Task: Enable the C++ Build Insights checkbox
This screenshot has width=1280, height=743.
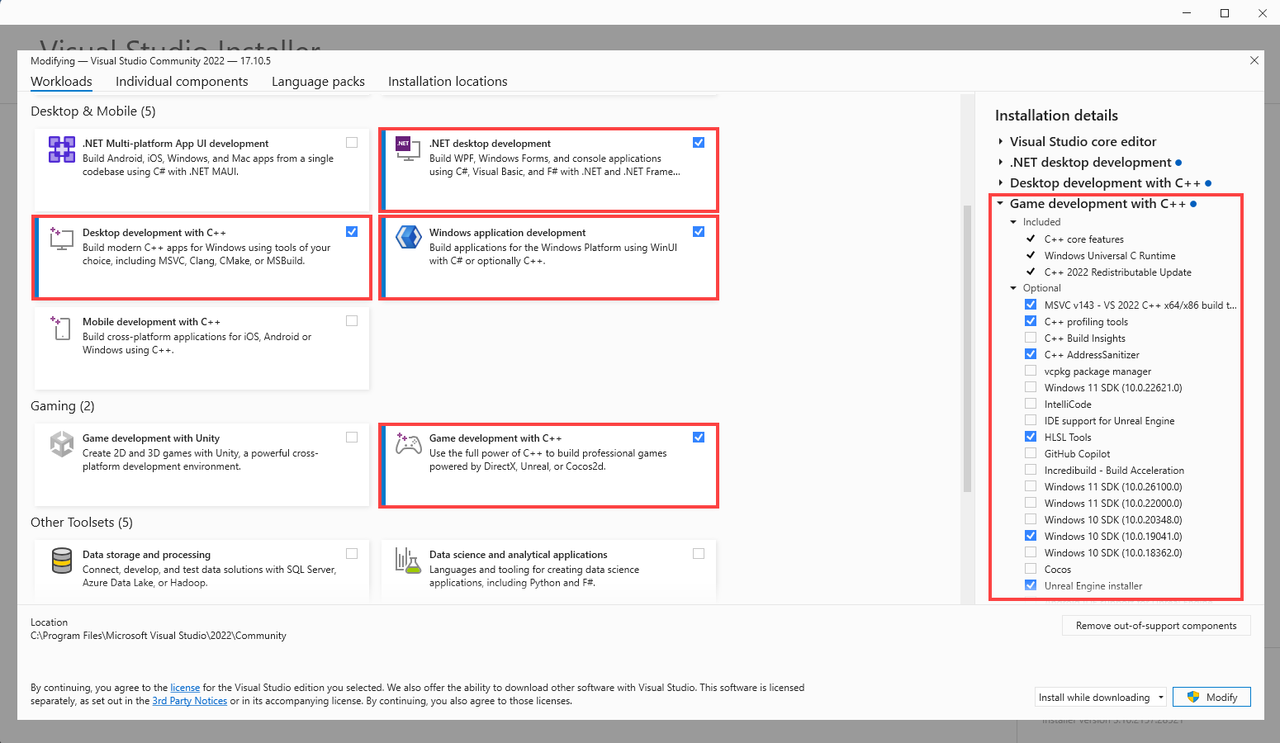Action: click(1031, 338)
